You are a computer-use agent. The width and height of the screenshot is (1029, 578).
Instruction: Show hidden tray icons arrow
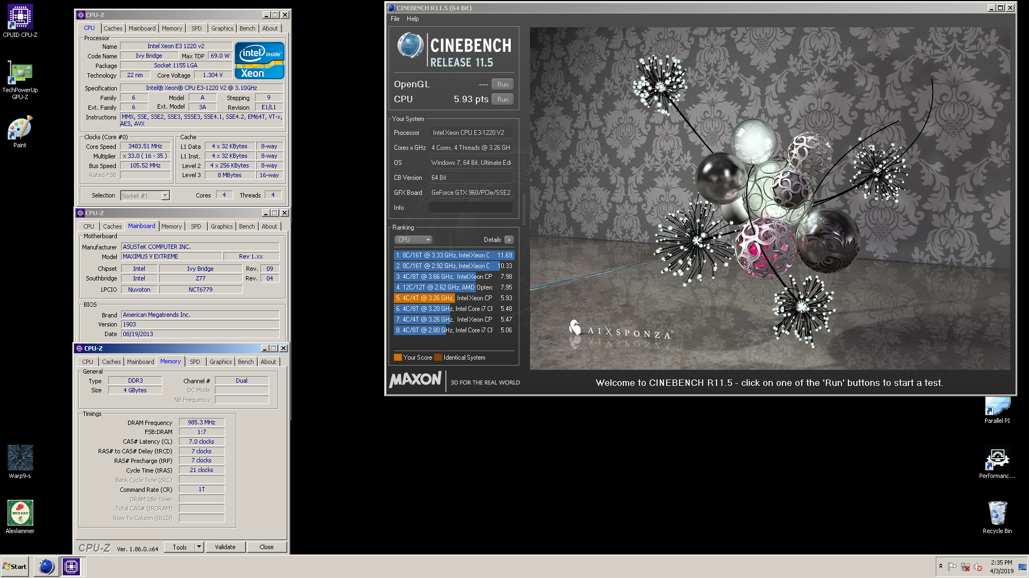tap(941, 566)
